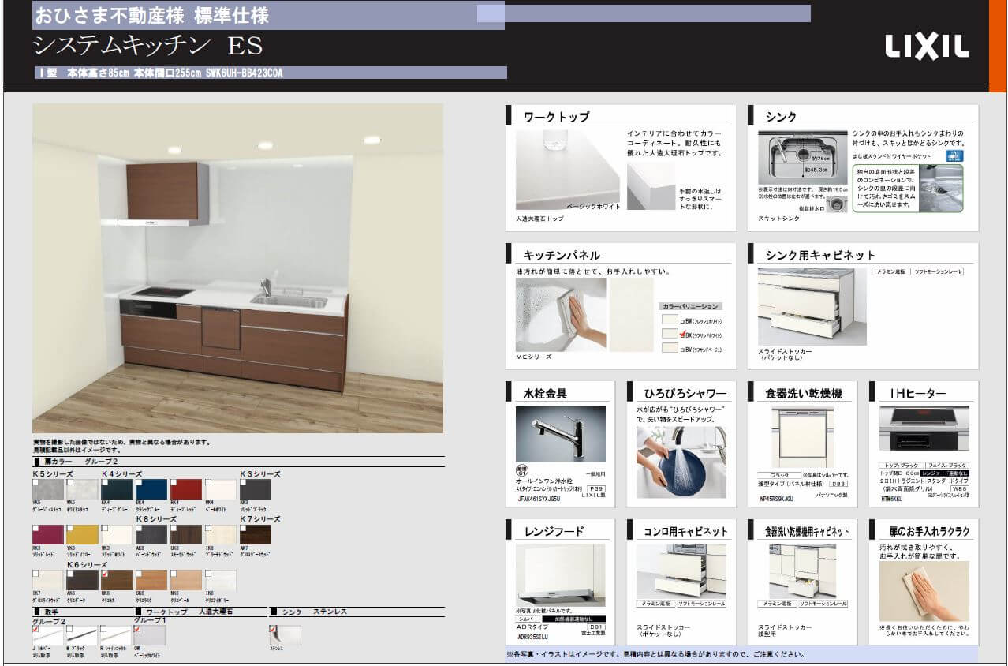The height and width of the screenshot is (666, 1008).
Task: Click the P39 code box in 水栓金具
Action: (597, 489)
